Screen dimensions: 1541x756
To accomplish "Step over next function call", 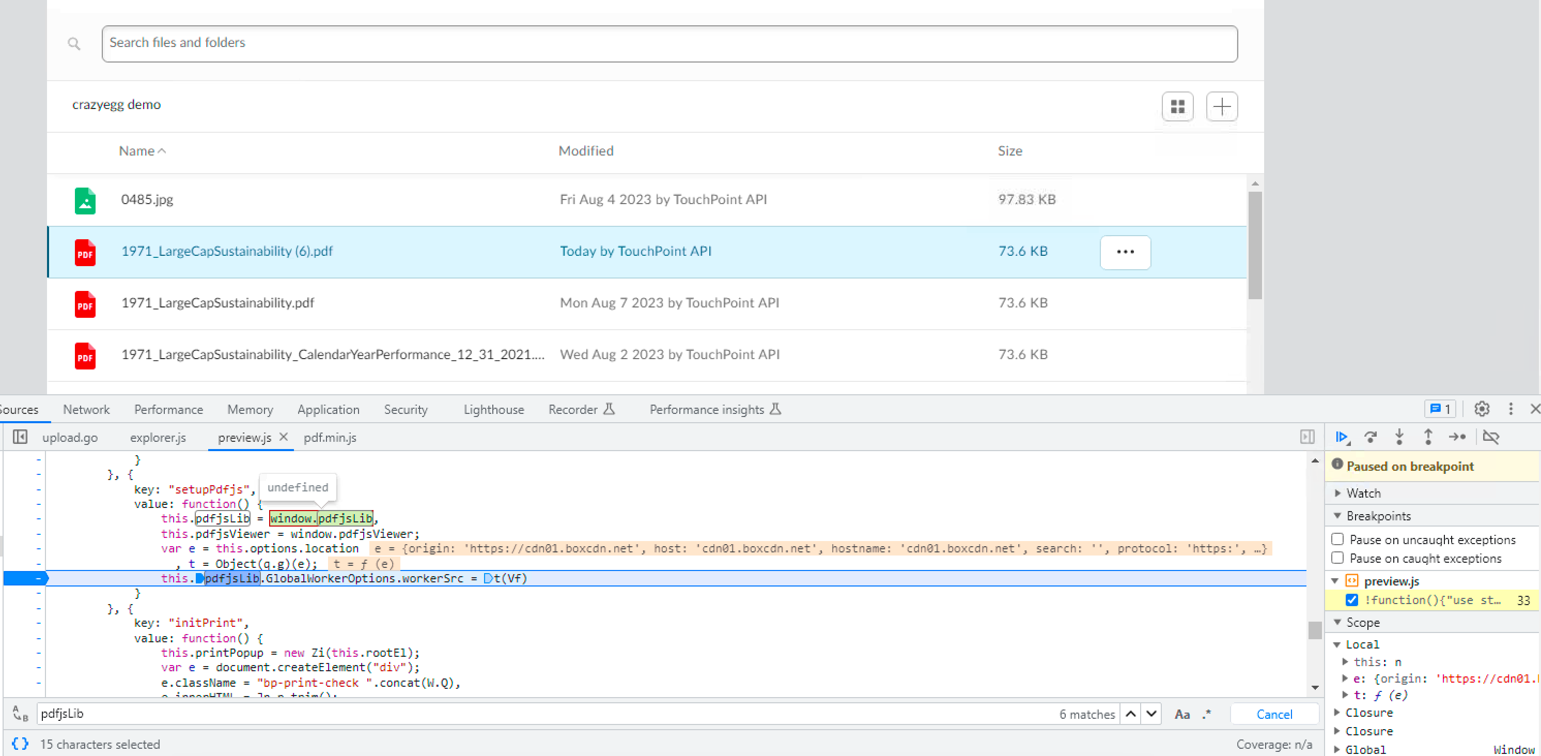I will tap(1371, 437).
